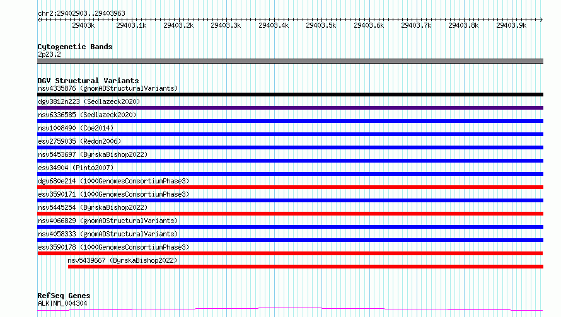
Task: Click the esv3590171 (1000GenomesConsortiumPhase3) label
Action: pyautogui.click(x=113, y=194)
